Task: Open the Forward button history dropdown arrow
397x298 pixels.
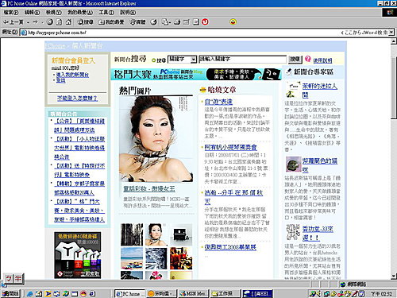Action: coord(42,22)
